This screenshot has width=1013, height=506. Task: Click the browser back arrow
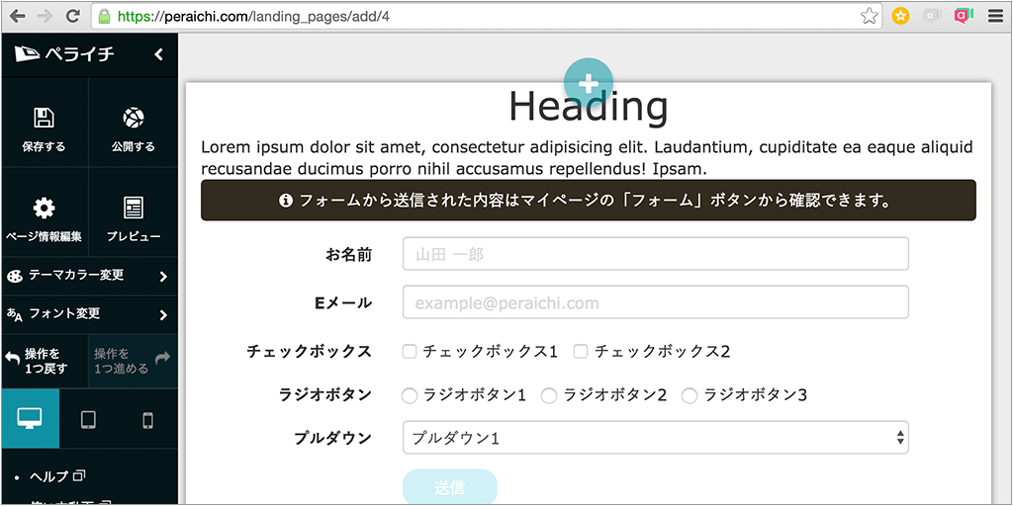tap(18, 16)
